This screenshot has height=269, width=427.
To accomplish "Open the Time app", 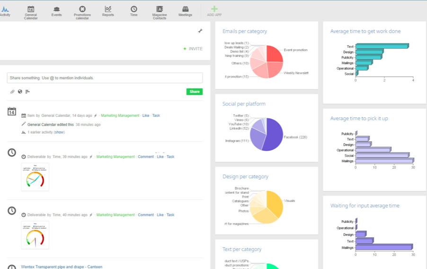I will (133, 11).
